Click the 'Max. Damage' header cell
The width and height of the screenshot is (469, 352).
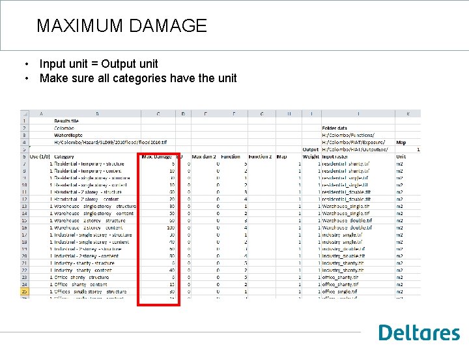(x=157, y=156)
